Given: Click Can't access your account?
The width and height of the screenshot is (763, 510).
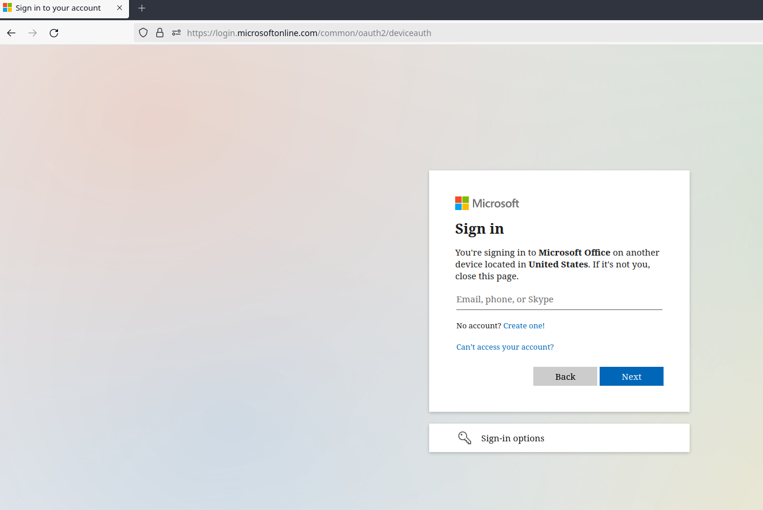Looking at the screenshot, I should coord(504,347).
